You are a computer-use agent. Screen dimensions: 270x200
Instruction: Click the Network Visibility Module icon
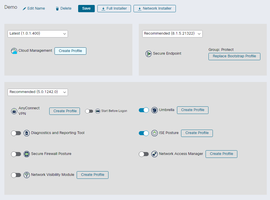coord(27,175)
